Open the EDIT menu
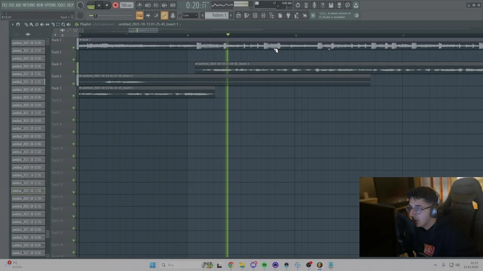Image resolution: width=483 pixels, height=271 pixels. tap(12, 5)
